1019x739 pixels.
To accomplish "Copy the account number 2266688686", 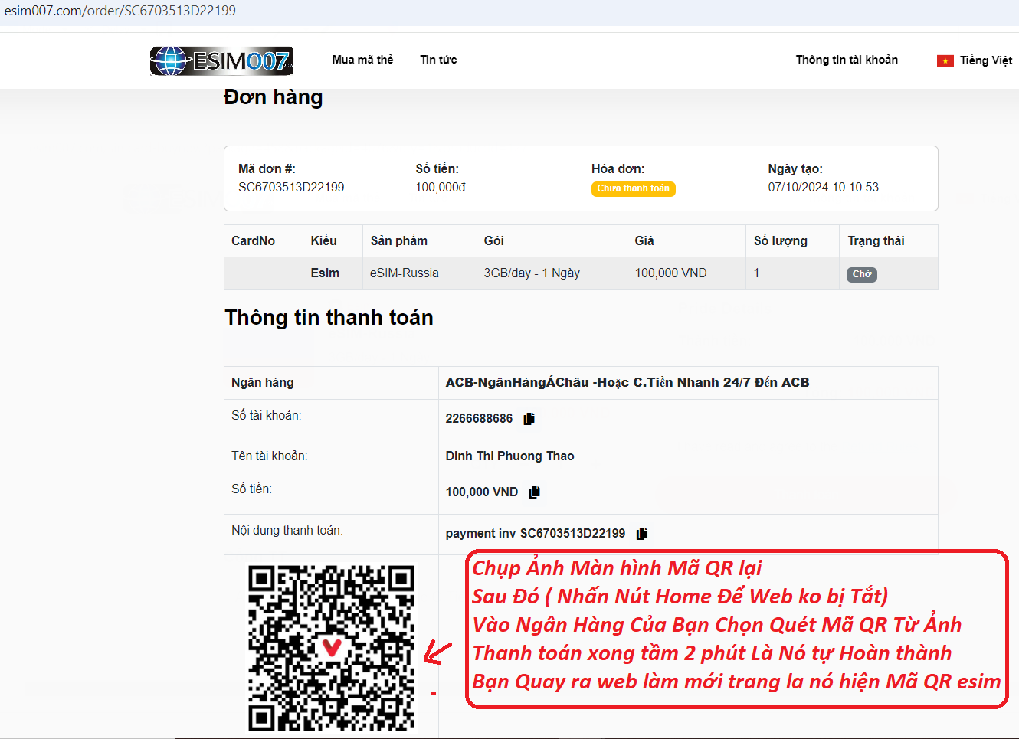I will point(529,419).
